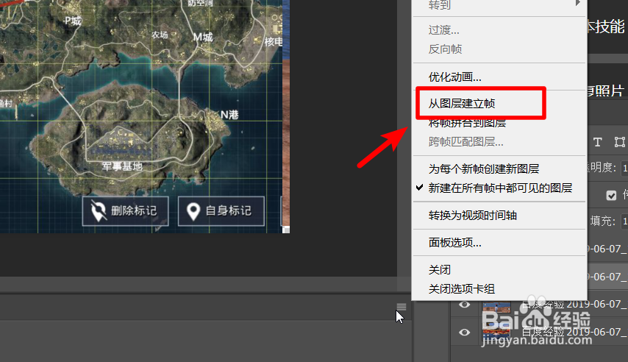628x362 pixels.
Task: Toggle visibility eye of the bottom-most layer
Action: pos(464,333)
